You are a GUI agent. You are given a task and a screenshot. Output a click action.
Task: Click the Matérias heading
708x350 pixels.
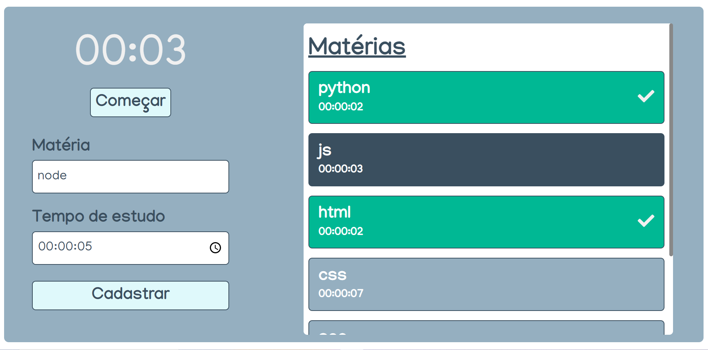tap(357, 46)
